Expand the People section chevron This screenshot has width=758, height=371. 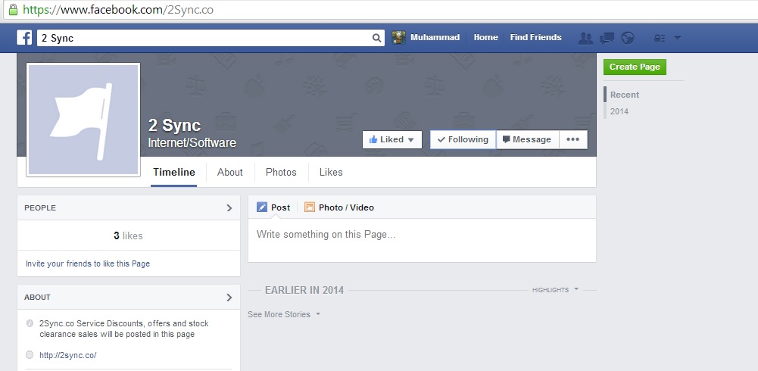[x=229, y=208]
